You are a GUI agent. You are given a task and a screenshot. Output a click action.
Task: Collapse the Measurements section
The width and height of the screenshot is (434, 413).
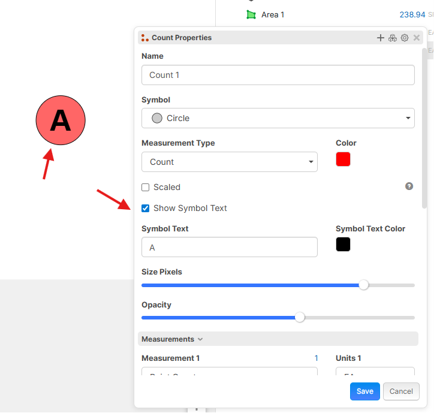(172, 339)
